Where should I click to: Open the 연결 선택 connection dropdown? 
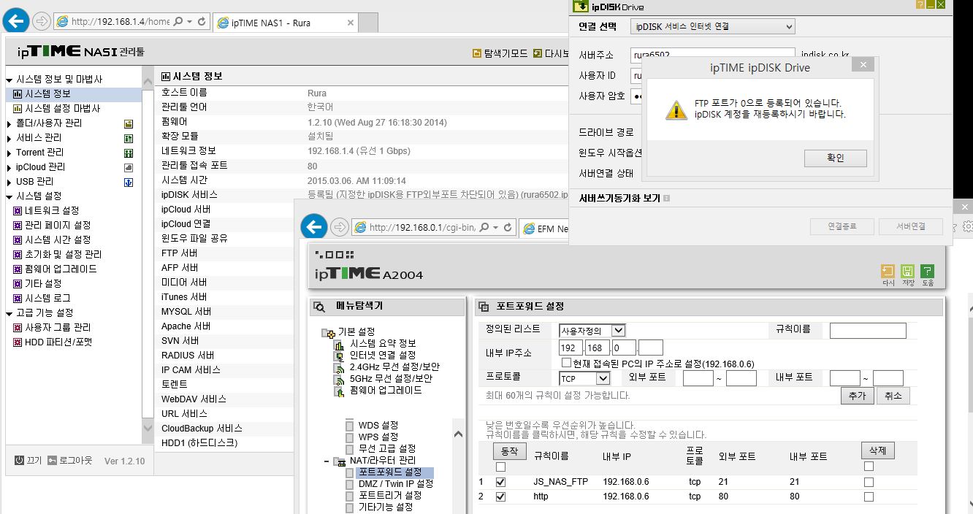(713, 26)
